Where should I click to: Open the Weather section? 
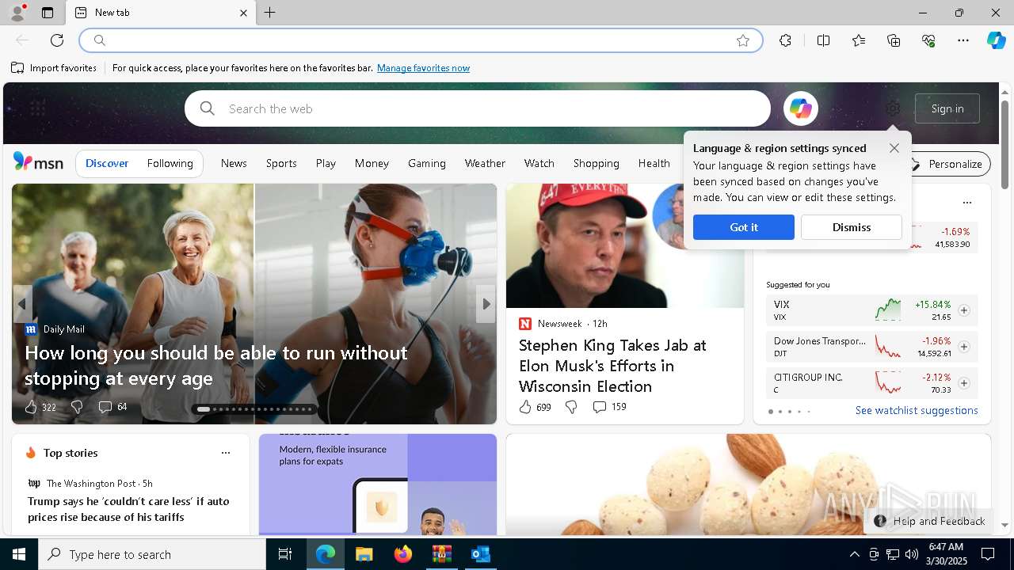[485, 163]
